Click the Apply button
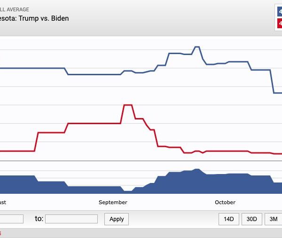 coord(117,219)
